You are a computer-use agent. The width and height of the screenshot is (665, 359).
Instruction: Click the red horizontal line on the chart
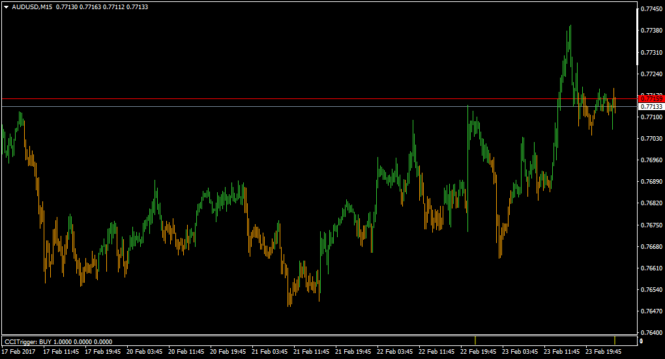[x=319, y=99]
